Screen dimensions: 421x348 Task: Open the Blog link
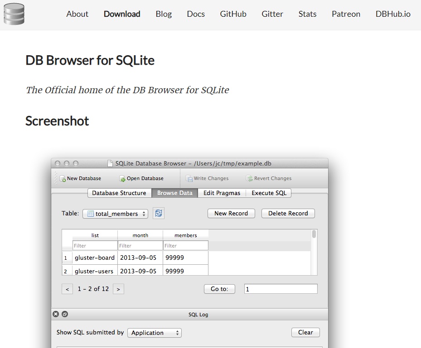pos(164,14)
